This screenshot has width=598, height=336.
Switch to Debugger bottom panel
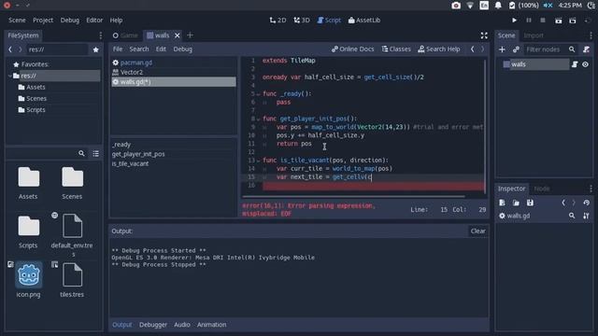153,325
